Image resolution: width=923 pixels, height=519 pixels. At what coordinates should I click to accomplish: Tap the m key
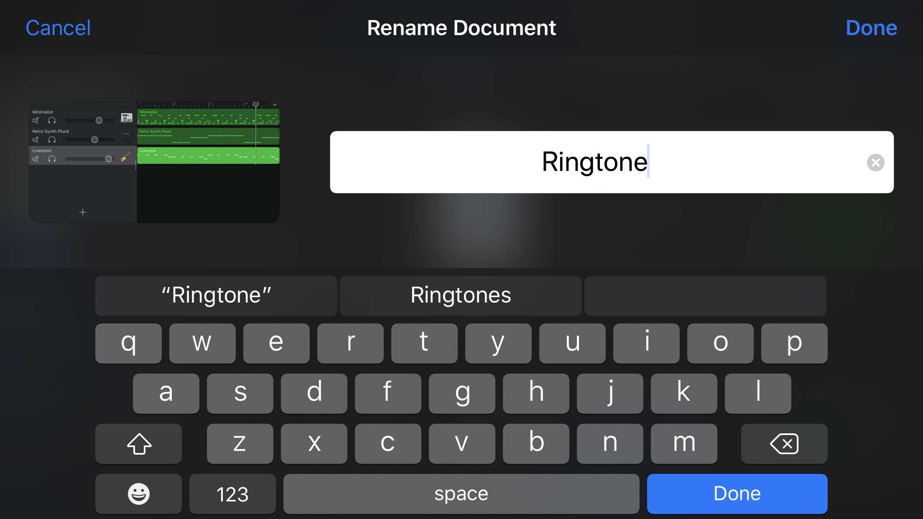[684, 443]
